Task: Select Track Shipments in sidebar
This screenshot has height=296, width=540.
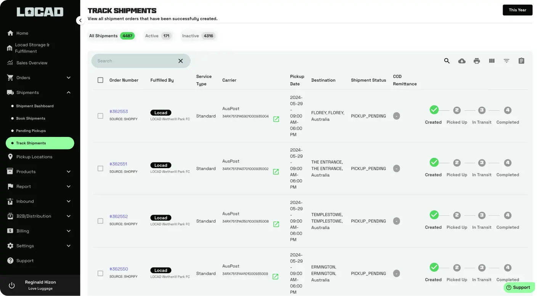Action: pos(40,143)
